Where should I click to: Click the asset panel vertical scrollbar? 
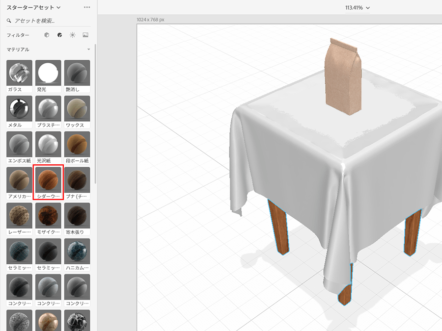pyautogui.click(x=95, y=113)
